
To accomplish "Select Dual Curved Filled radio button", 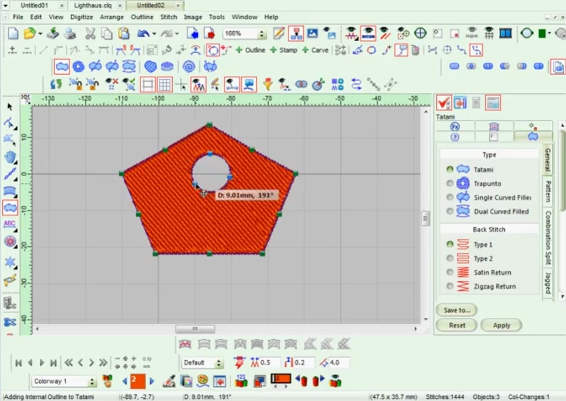I will [x=450, y=212].
